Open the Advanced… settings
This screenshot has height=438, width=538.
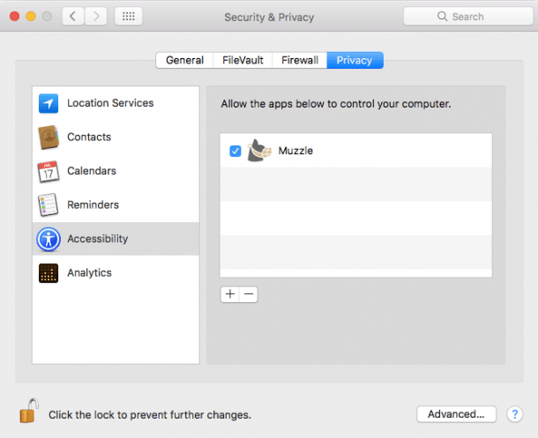[456, 414]
